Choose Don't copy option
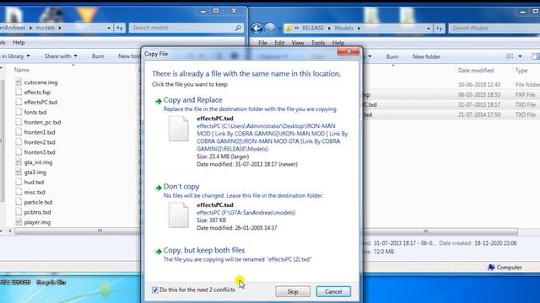Image resolution: width=540 pixels, height=303 pixels. [181, 187]
